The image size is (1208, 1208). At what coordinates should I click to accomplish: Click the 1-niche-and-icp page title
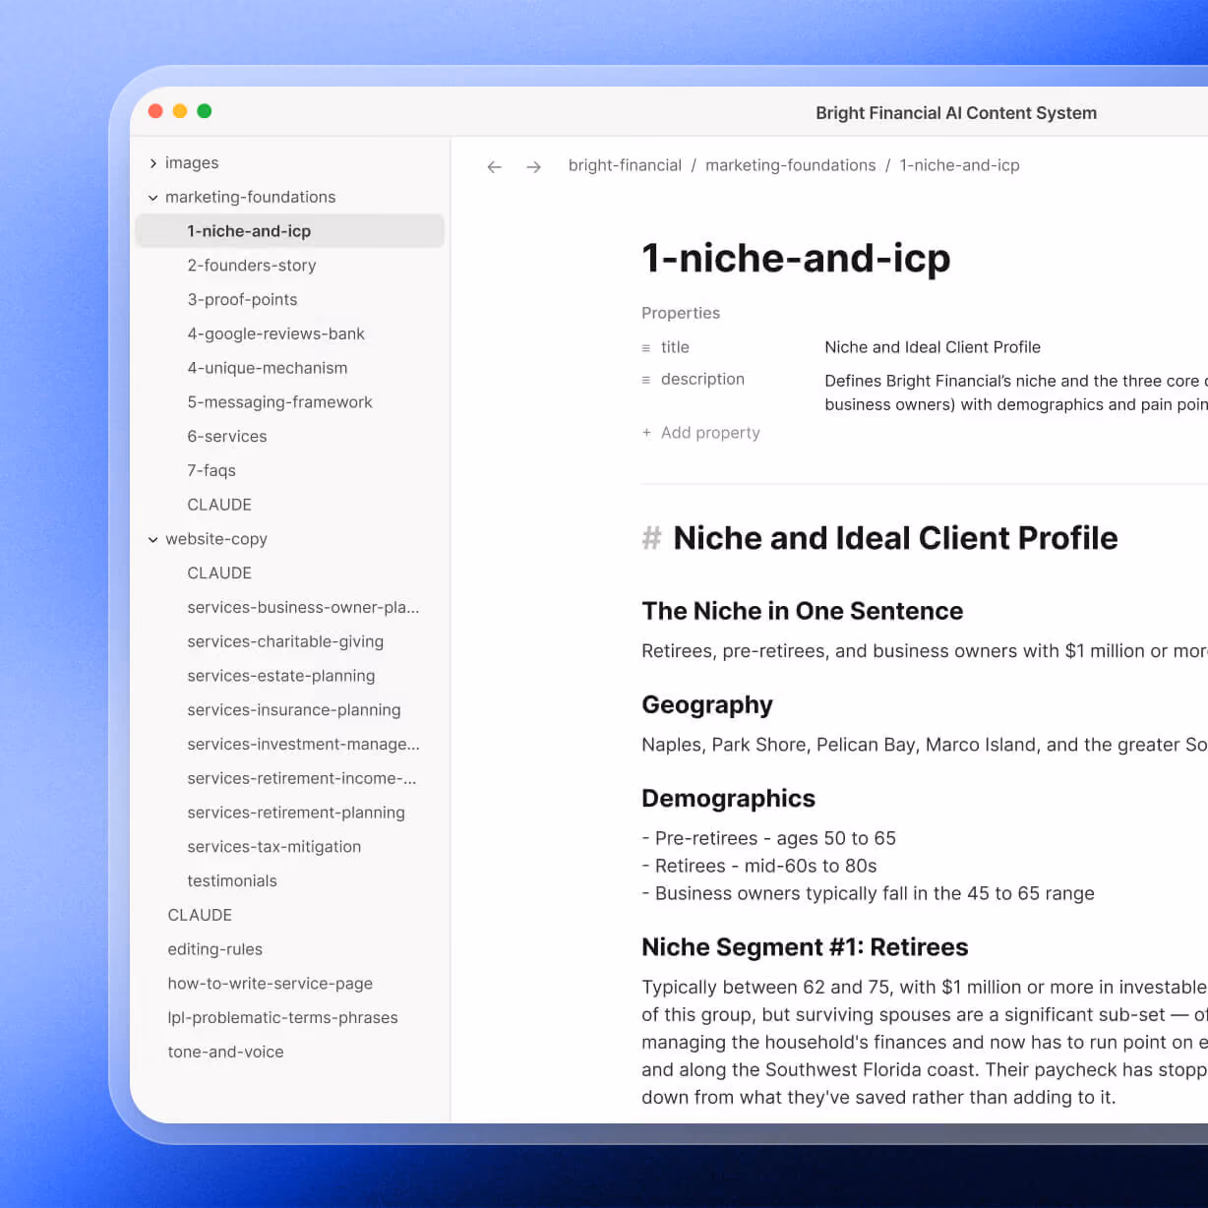point(796,259)
